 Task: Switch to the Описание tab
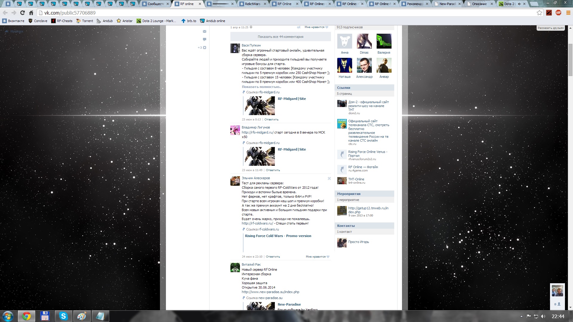[480, 4]
